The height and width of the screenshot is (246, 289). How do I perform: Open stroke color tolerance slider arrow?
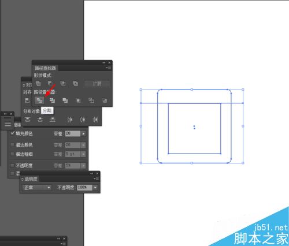[83, 145]
